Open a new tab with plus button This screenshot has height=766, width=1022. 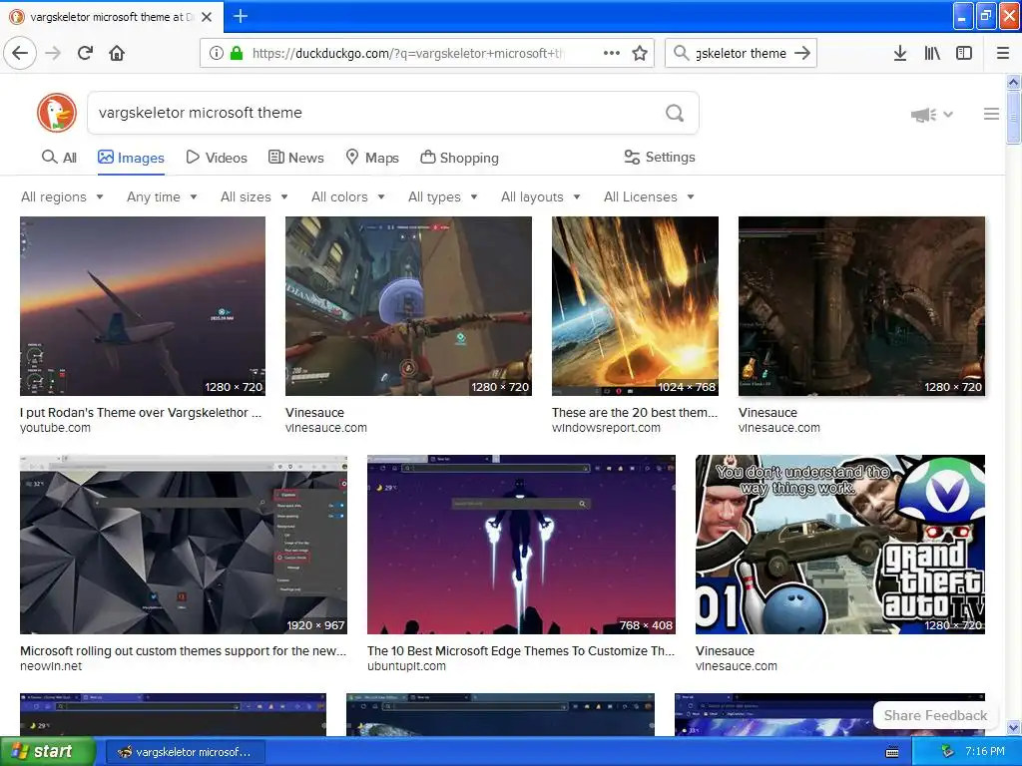pyautogui.click(x=240, y=16)
